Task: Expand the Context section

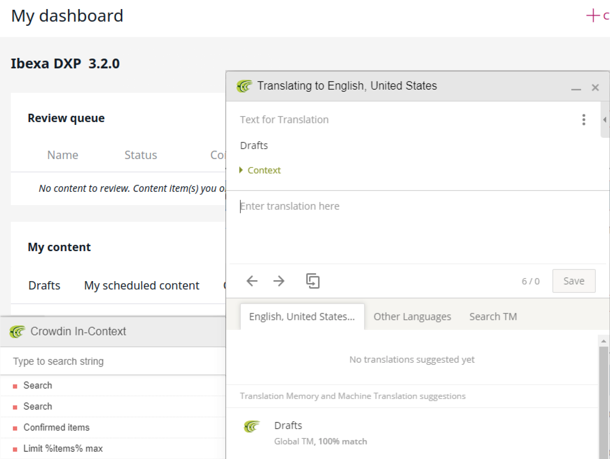Action: pos(260,170)
